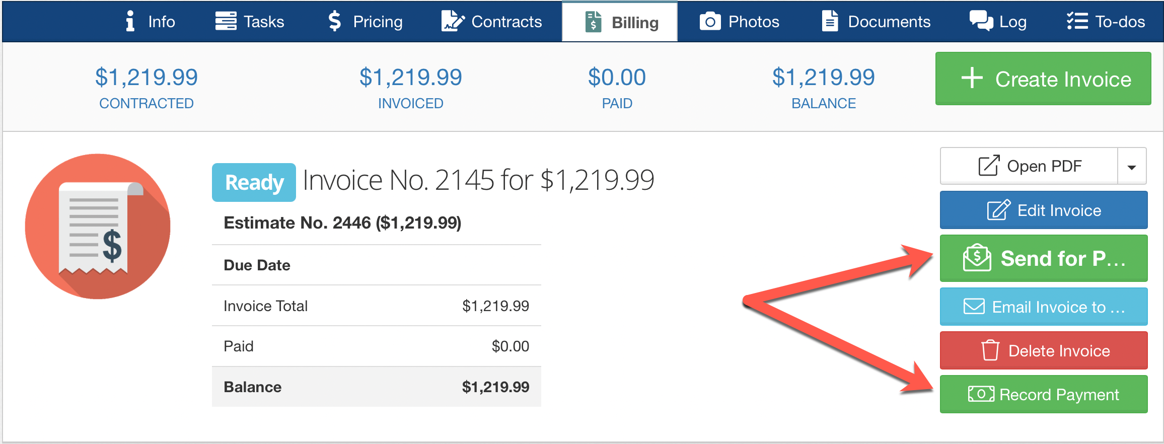Click the Pricing dollar sign icon
Image resolution: width=1164 pixels, height=444 pixels.
(x=335, y=22)
